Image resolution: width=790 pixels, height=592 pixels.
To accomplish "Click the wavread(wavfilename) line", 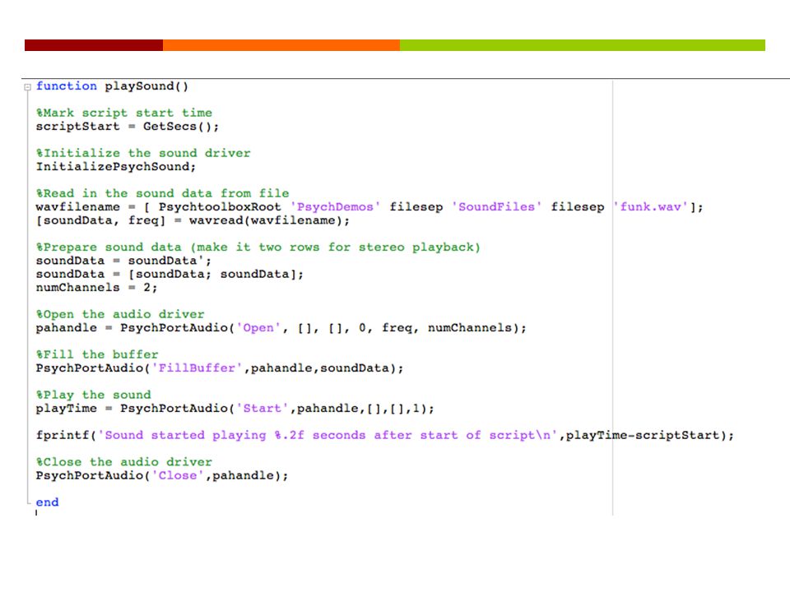I will click(x=193, y=220).
